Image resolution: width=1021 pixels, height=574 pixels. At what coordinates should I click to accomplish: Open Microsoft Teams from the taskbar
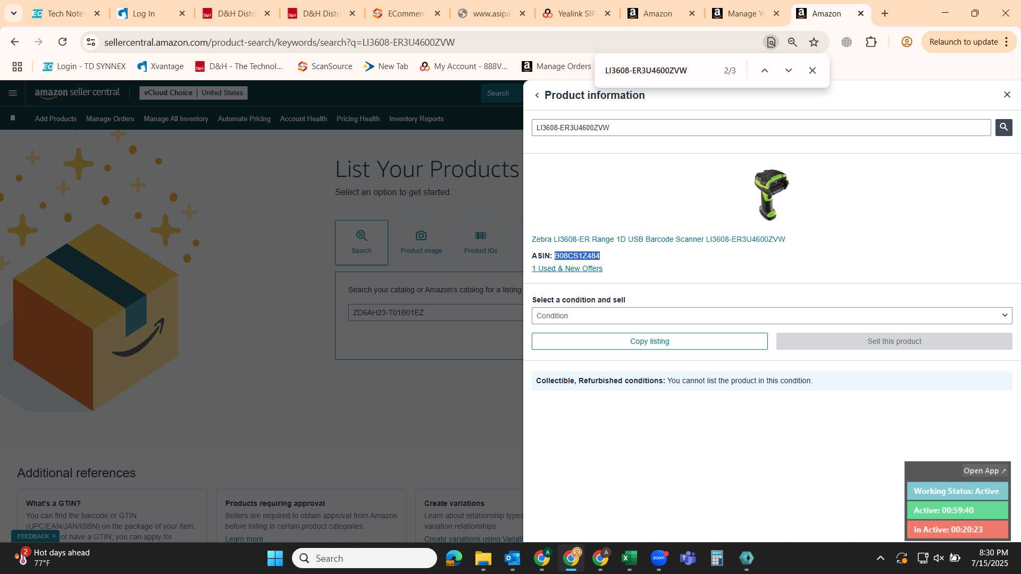(x=688, y=558)
